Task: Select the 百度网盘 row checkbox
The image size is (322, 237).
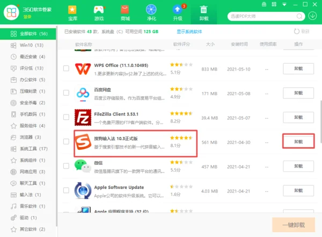Action: click(x=66, y=93)
